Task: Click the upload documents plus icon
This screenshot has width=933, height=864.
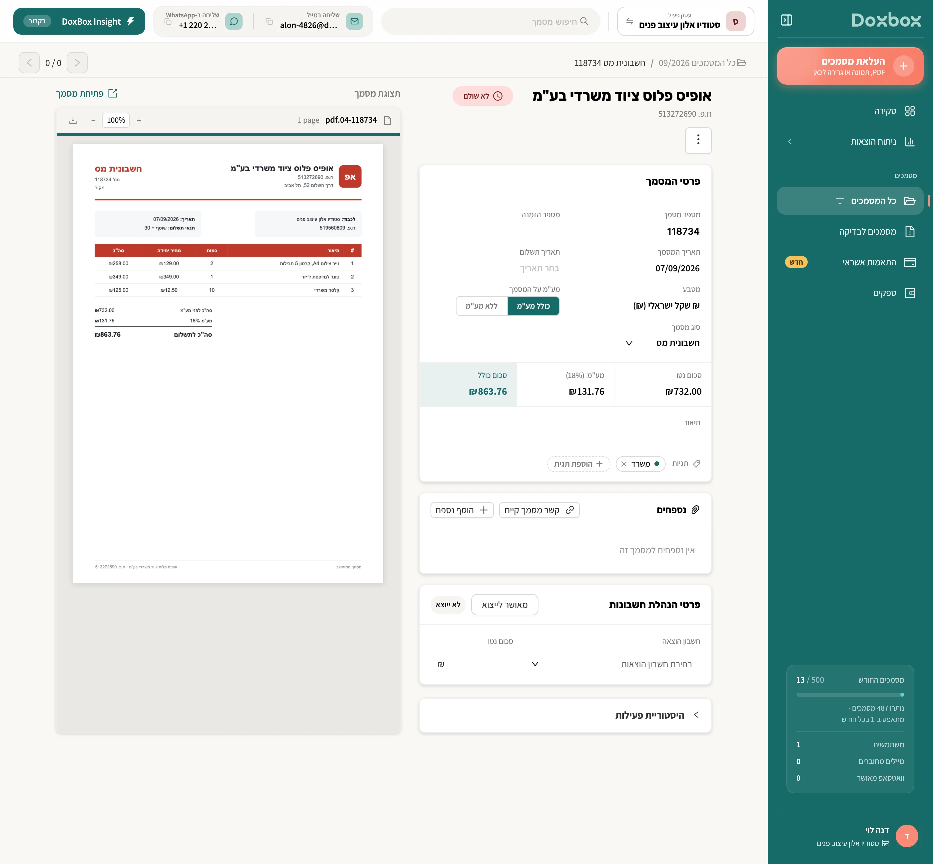Action: pos(903,66)
